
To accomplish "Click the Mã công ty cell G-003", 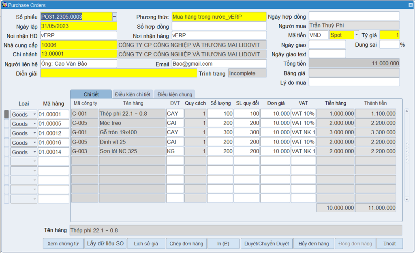I will click(x=85, y=151).
